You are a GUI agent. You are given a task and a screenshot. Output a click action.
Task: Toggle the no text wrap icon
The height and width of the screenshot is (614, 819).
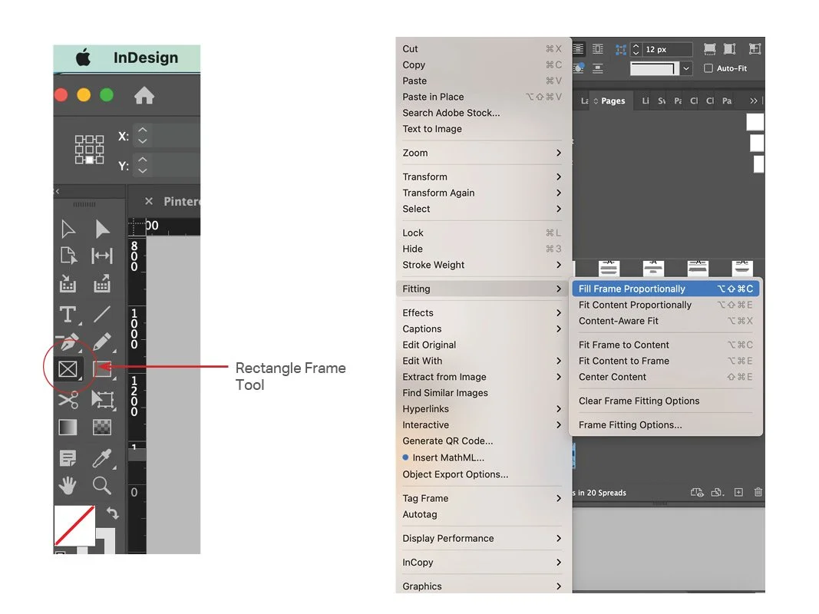coord(578,49)
